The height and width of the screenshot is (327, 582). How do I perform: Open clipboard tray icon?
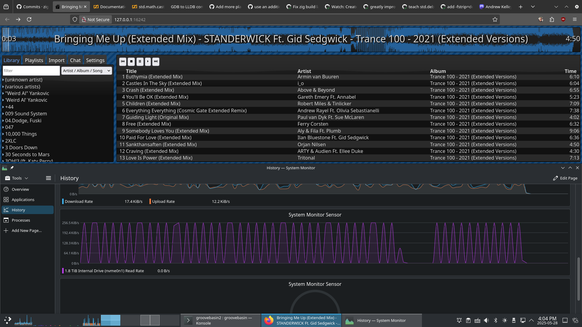coord(468,320)
